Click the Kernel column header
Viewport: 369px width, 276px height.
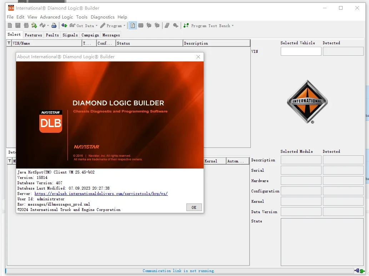pyautogui.click(x=215, y=161)
